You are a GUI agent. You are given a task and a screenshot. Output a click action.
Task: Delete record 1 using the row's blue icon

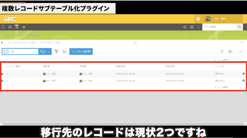pyautogui.click(x=243, y=81)
